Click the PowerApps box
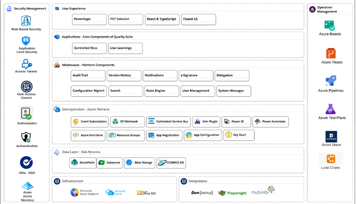 89,19
